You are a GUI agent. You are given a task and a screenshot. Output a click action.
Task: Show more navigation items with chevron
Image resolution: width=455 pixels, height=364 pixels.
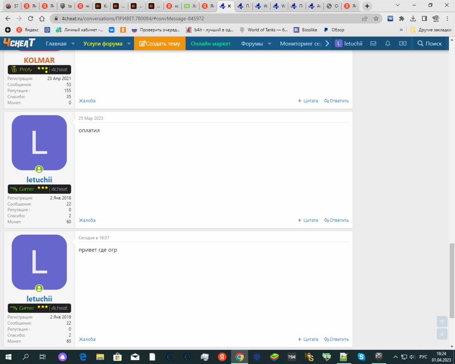[327, 44]
